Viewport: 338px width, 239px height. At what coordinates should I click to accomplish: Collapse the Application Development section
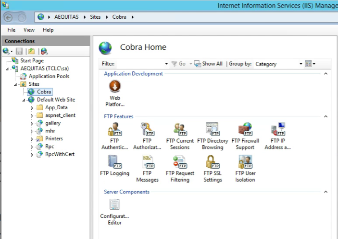click(x=325, y=74)
